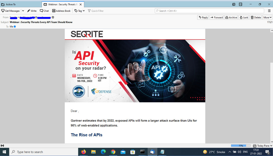Click the Thunderbird taskbar icon
Viewport: 273px width, 156px height.
click(x=152, y=152)
